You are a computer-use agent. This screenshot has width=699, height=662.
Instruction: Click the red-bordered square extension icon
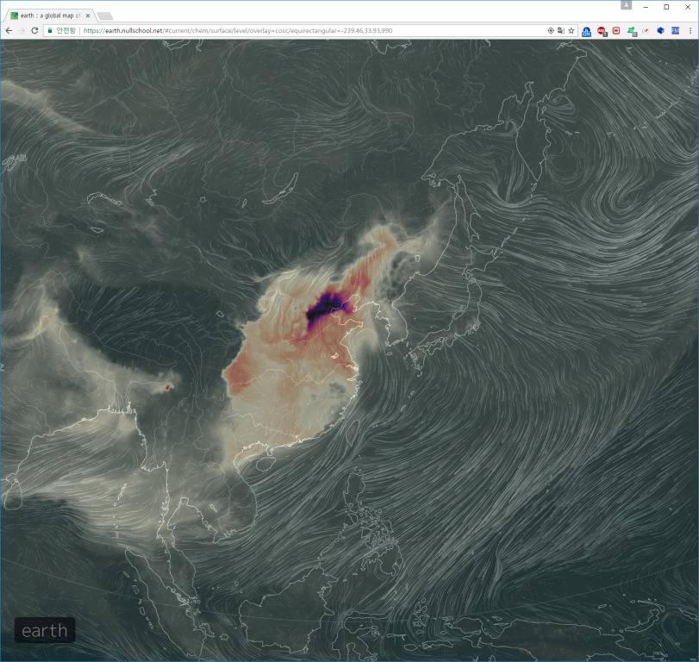616,30
